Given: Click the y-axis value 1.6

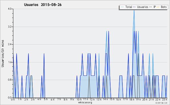Looking at the screenshot, I should (x=10, y=62).
